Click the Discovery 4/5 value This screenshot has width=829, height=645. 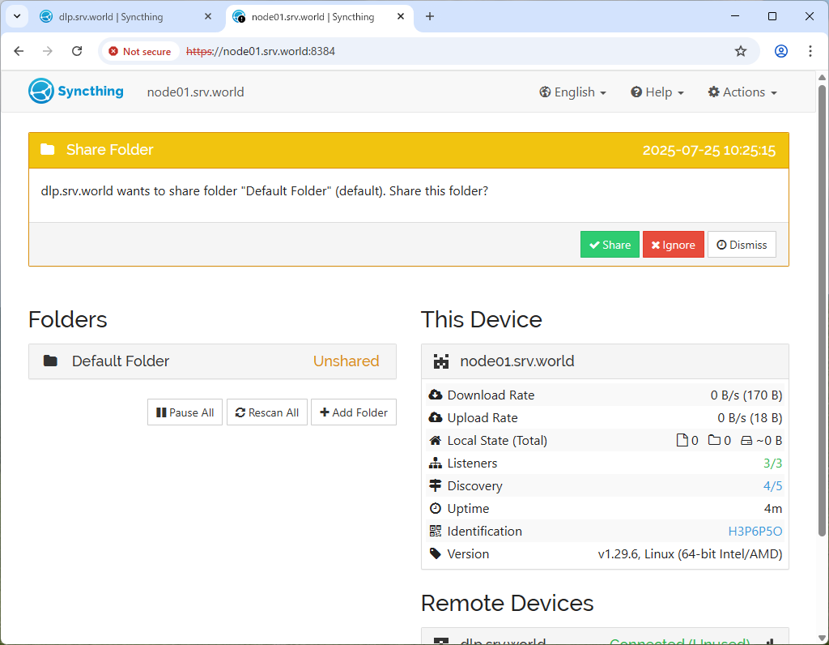pyautogui.click(x=772, y=486)
